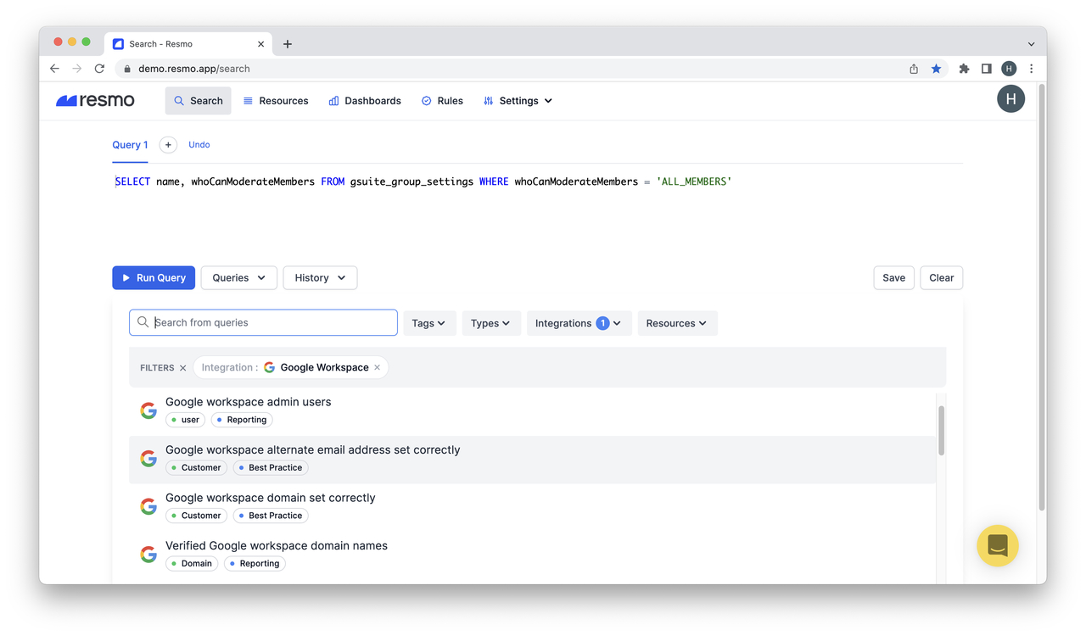The image size is (1086, 636).
Task: Open the chat support widget
Action: [x=998, y=545]
